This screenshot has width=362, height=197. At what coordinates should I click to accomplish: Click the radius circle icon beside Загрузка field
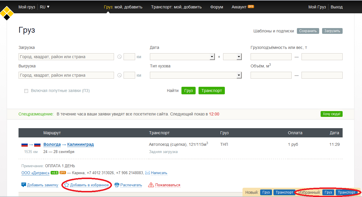pos(120,57)
